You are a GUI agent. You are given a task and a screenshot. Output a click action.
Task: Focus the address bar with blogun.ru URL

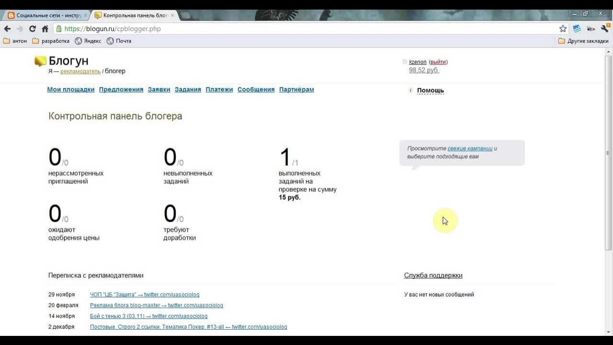click(x=306, y=29)
